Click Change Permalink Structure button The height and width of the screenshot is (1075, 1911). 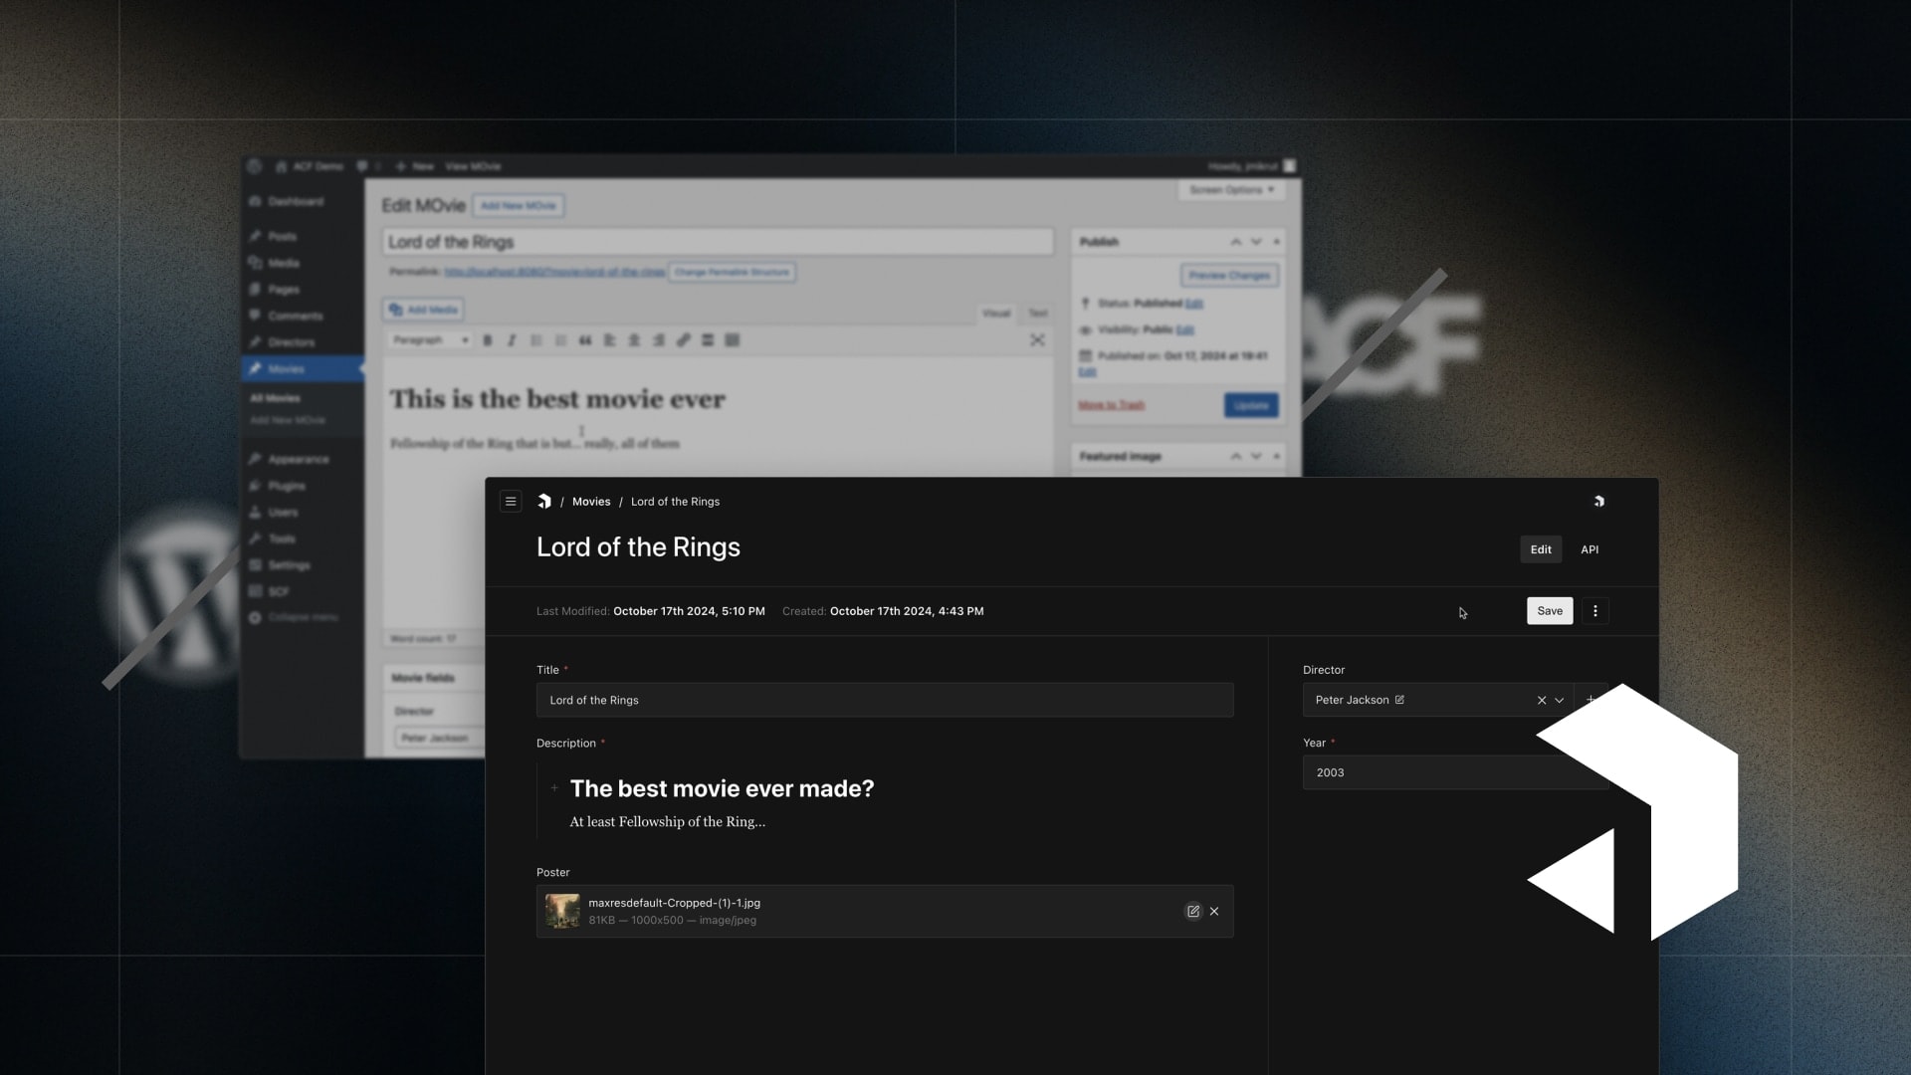(x=732, y=272)
